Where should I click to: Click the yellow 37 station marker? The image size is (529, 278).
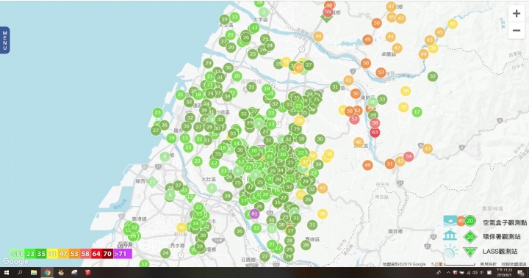pos(305,162)
